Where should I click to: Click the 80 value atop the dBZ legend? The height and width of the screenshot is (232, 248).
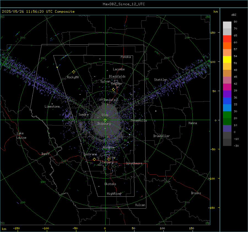tap(235, 22)
